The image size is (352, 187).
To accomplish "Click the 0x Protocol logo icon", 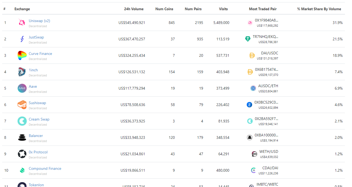I will click(x=22, y=154).
